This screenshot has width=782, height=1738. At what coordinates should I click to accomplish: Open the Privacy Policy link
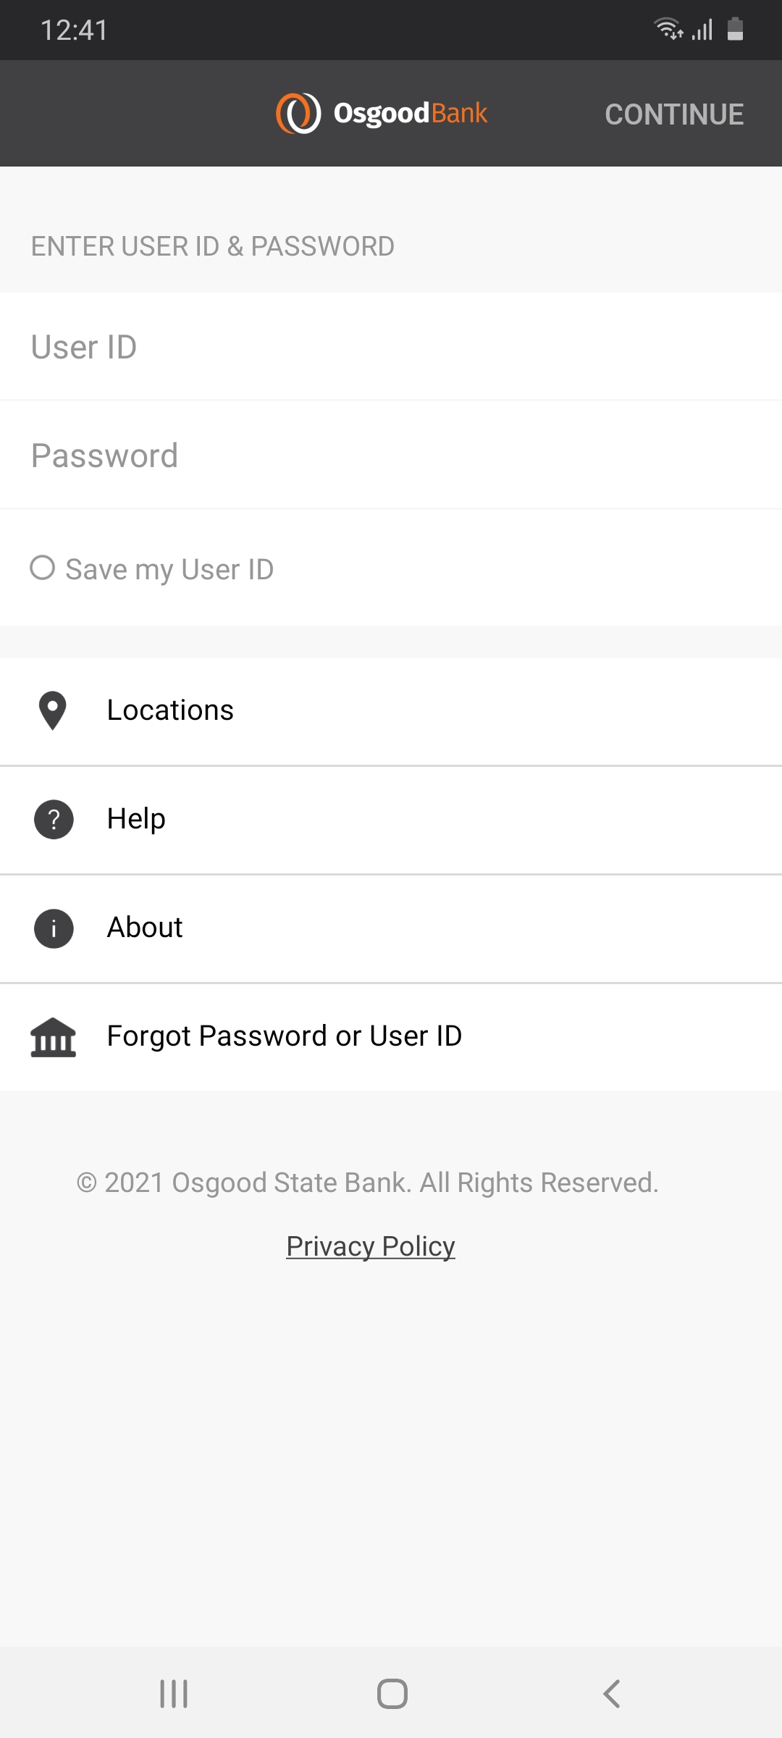[371, 1246]
